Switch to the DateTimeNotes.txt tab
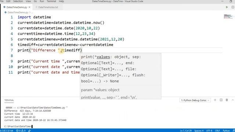 click(48, 7)
